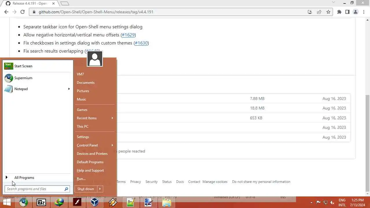Screen dimensions: 370x208
Task: Open VirtualBox from the taskbar
Action: (x=95, y=202)
